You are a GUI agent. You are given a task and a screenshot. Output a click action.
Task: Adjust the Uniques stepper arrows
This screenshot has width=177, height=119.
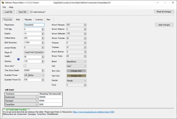(85, 43)
